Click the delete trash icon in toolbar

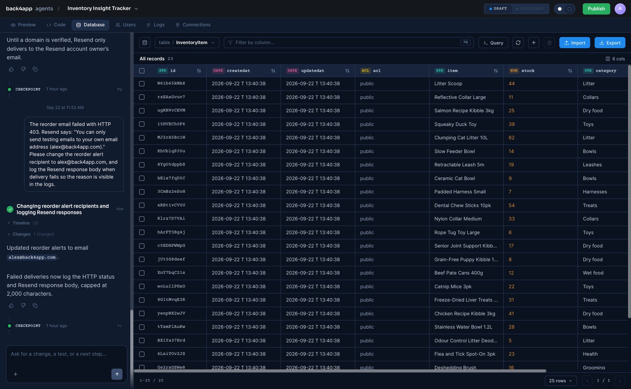pos(549,43)
